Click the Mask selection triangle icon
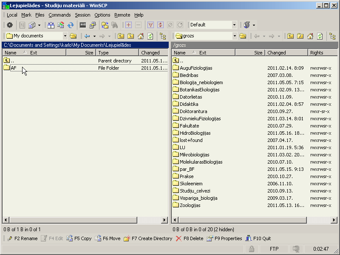The height and width of the screenshot is (255, 340). [150, 25]
